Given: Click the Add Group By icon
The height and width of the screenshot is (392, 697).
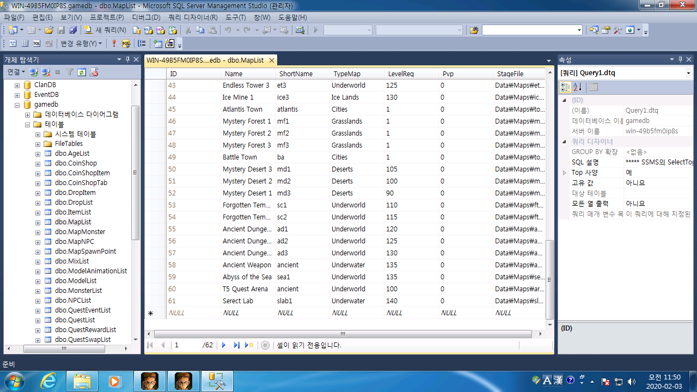Looking at the screenshot, I should tap(142, 44).
